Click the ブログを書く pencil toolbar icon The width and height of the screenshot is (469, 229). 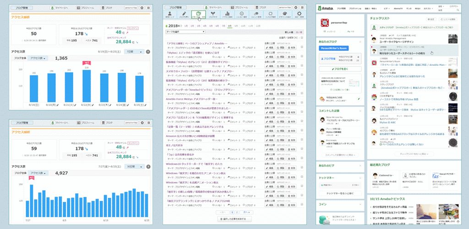[x=184, y=15]
